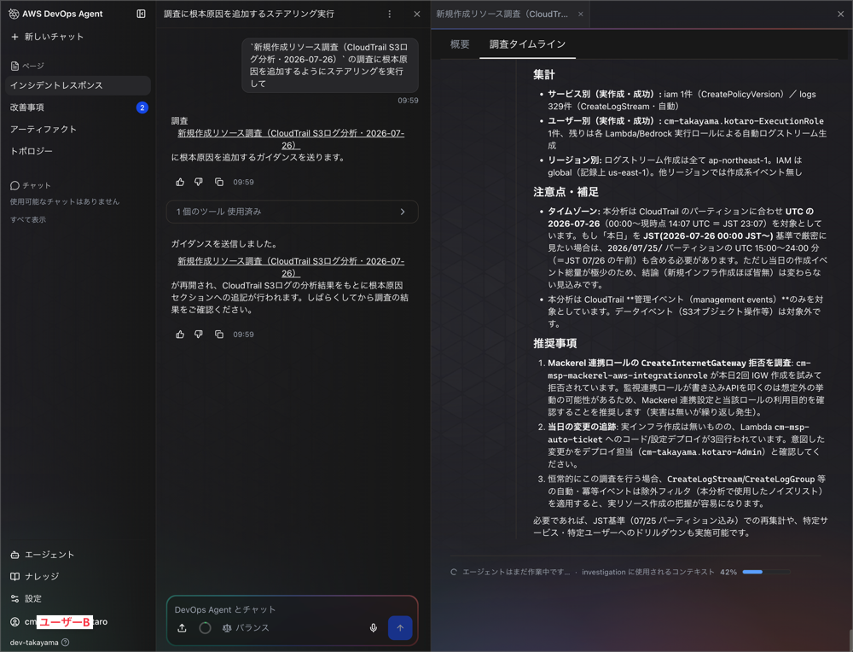The height and width of the screenshot is (652, 853).
Task: Click the 推奨事項 heading
Action: point(555,343)
